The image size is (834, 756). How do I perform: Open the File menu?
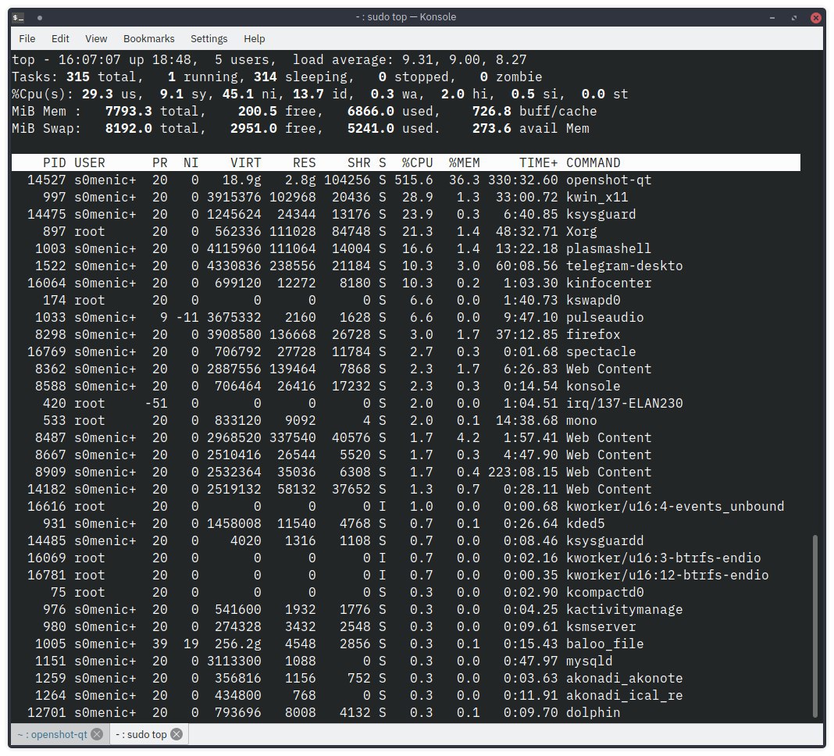pyautogui.click(x=27, y=39)
